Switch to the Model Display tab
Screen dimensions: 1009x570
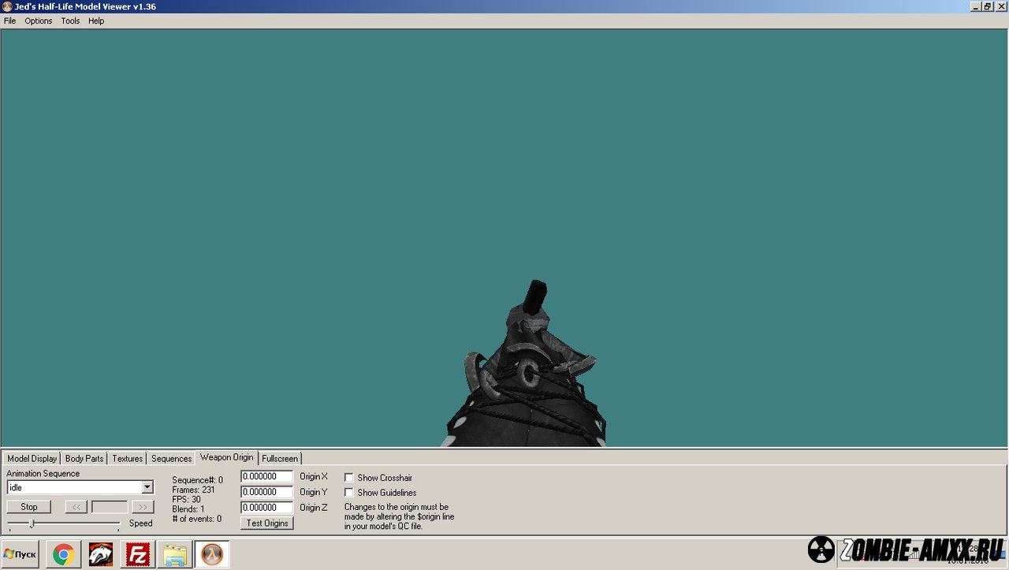[32, 458]
